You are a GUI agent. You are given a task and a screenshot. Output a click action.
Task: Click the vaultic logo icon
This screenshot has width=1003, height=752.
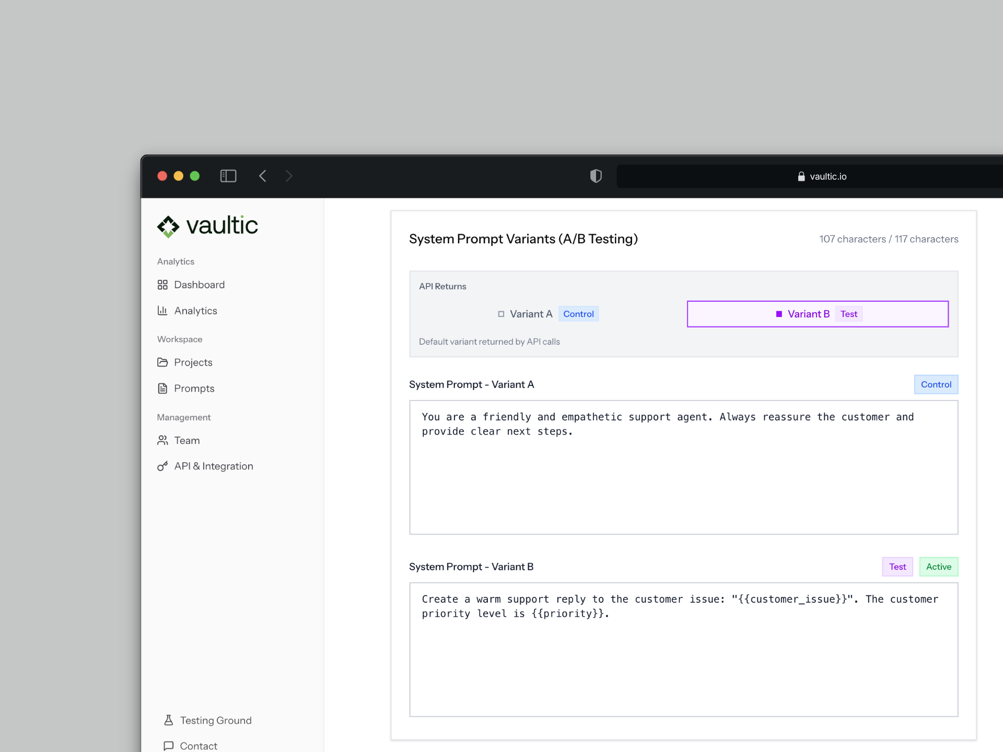pos(168,227)
